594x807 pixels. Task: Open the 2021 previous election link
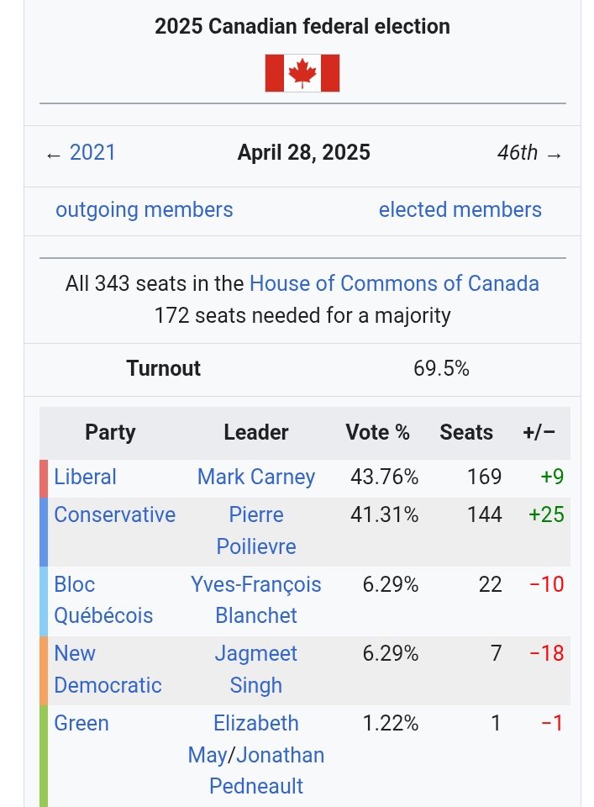(x=92, y=153)
